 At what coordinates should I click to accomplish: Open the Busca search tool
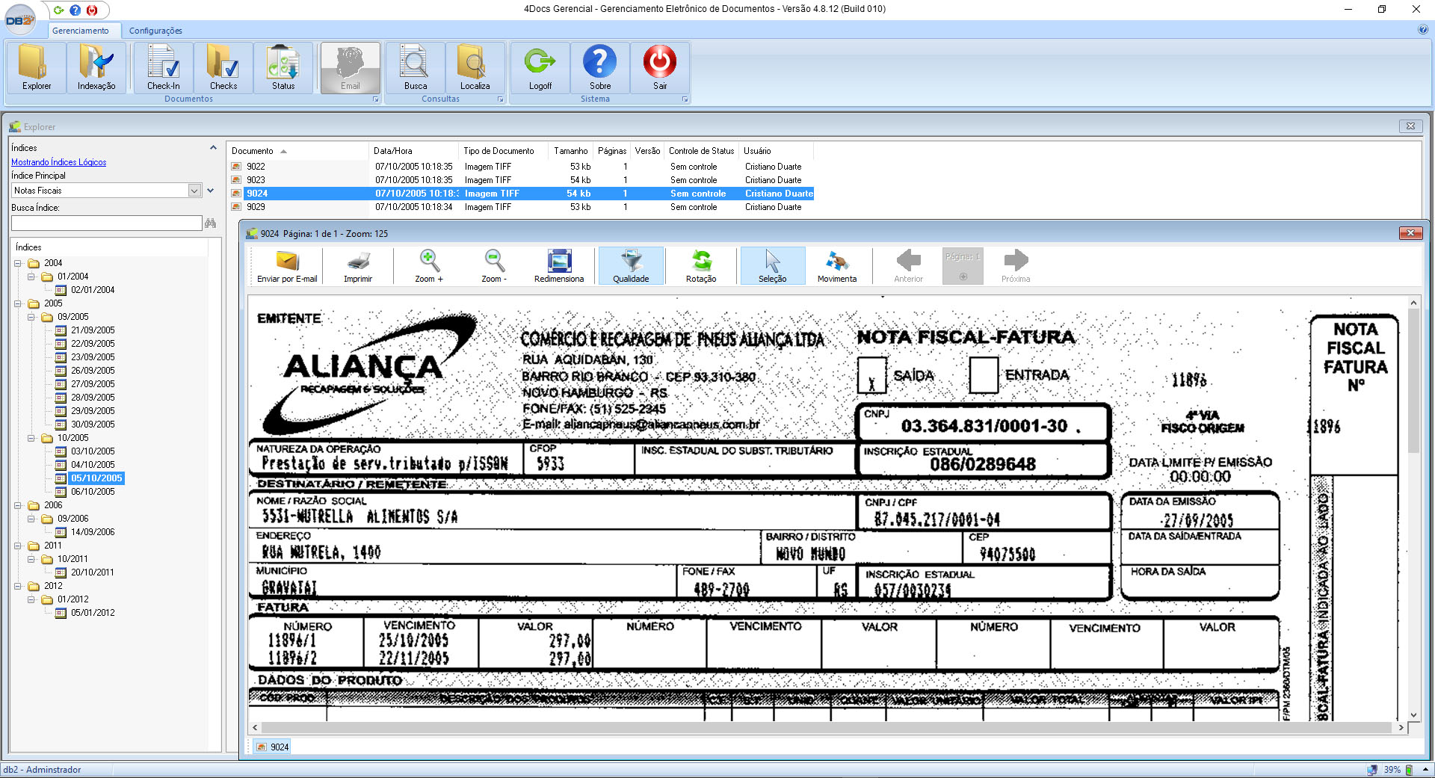[x=416, y=67]
